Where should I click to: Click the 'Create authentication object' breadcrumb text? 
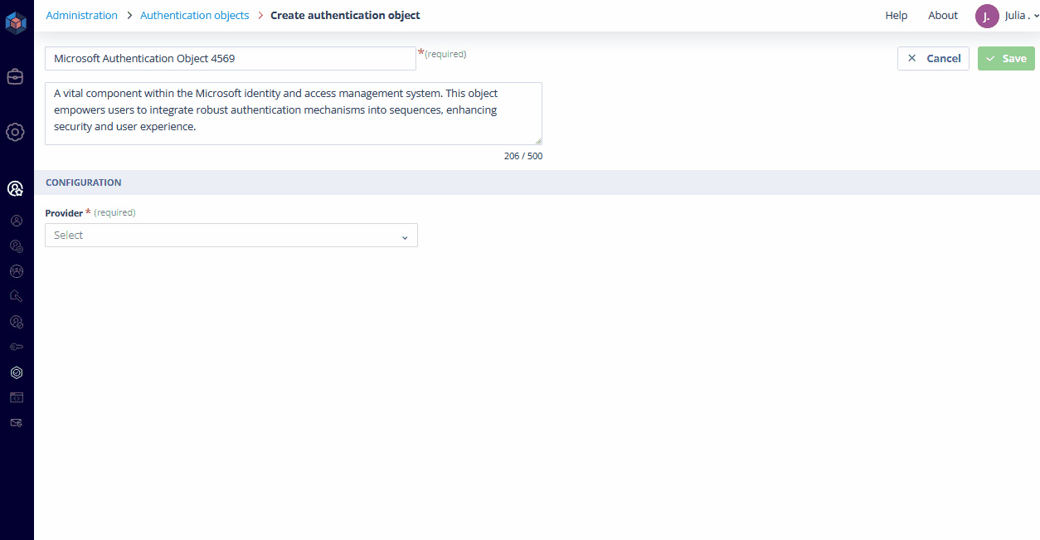click(345, 16)
